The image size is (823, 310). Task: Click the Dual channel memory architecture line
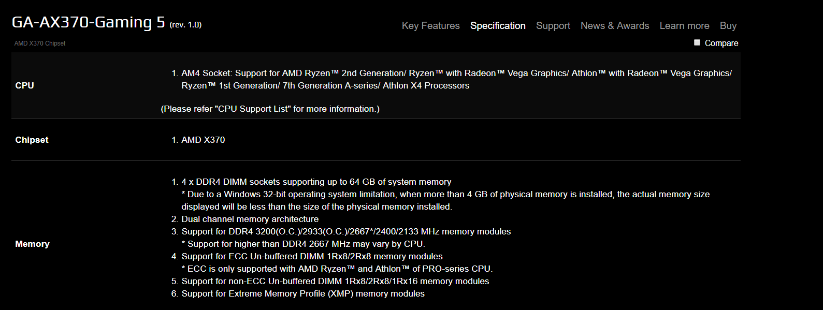(x=250, y=219)
